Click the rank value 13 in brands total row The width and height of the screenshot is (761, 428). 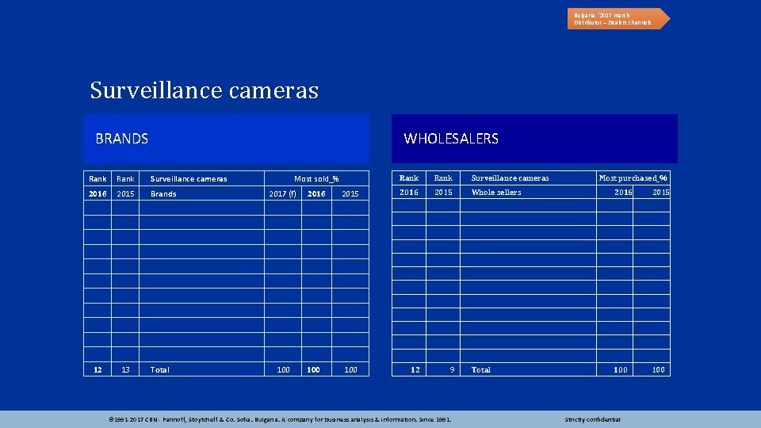125,369
